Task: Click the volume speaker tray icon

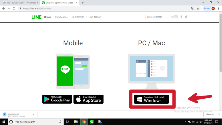Action: (201, 122)
